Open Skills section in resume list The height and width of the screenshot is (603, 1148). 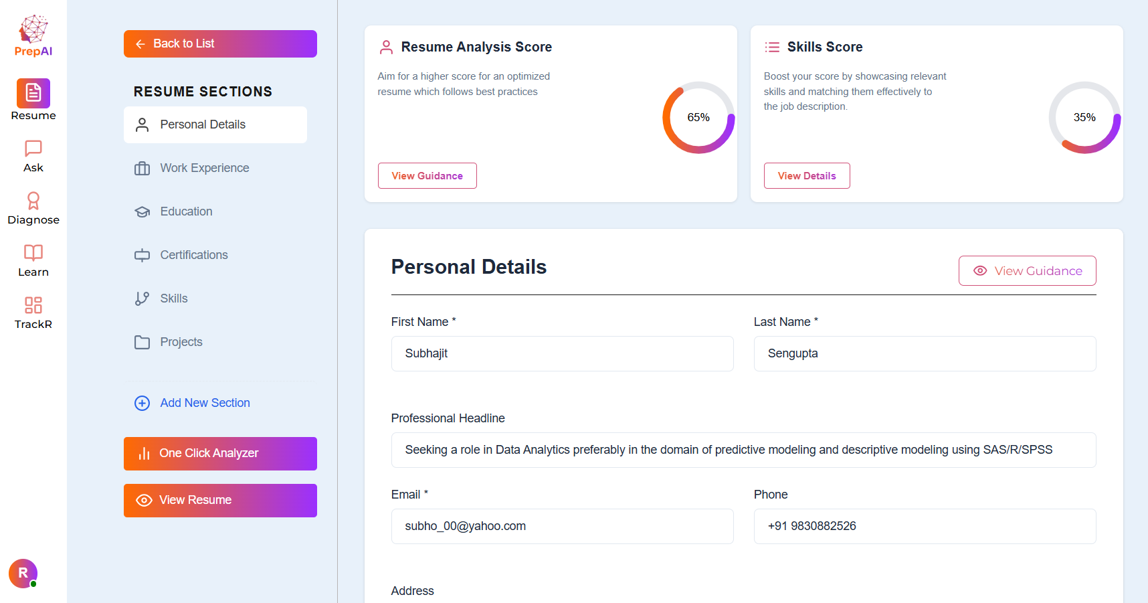tap(174, 298)
